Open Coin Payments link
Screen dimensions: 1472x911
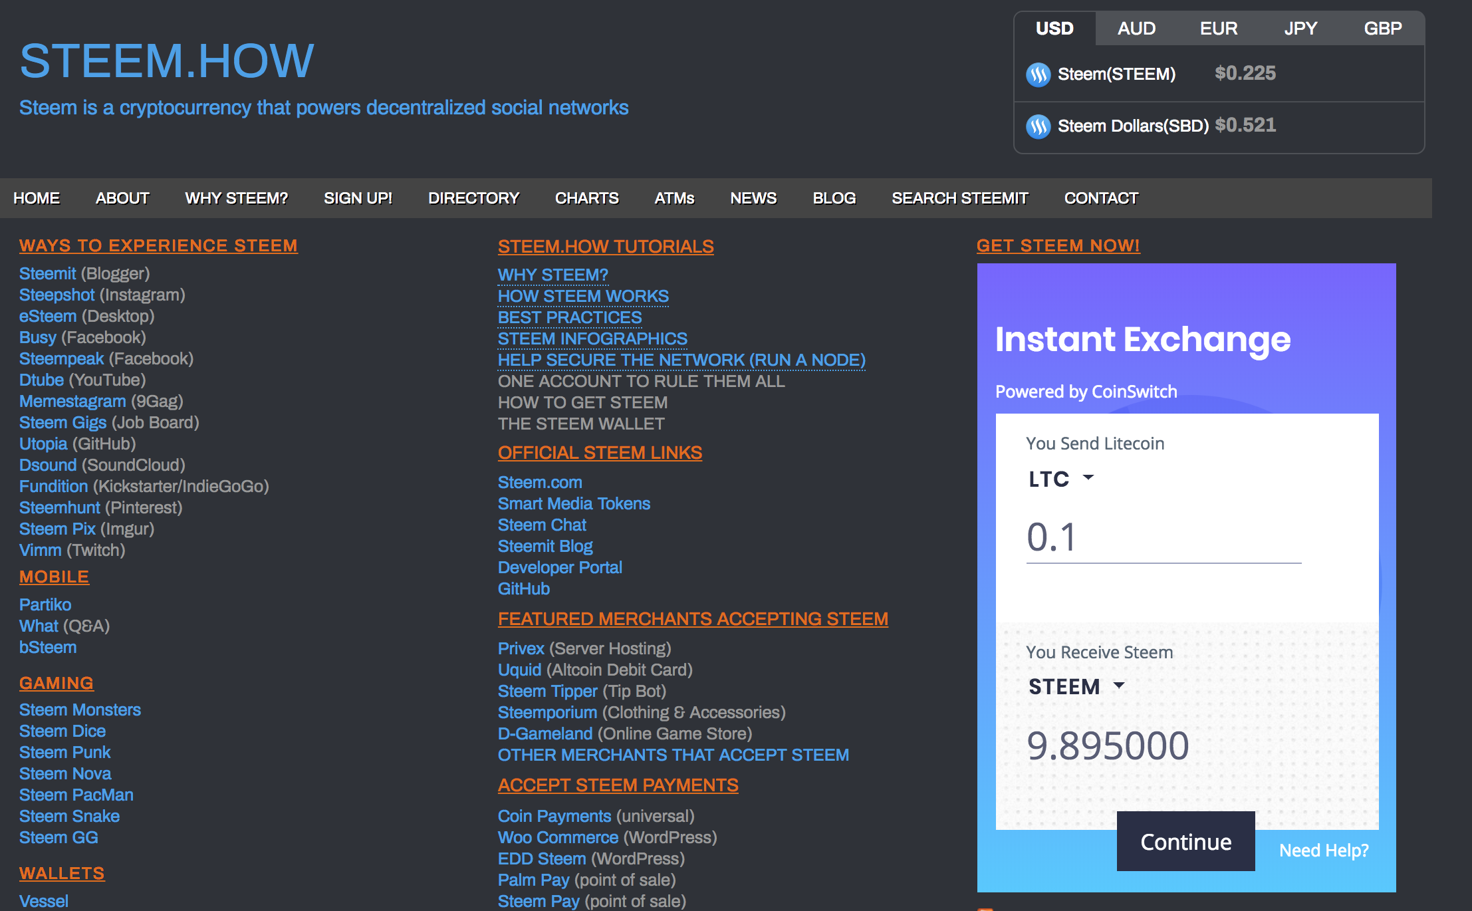555,817
